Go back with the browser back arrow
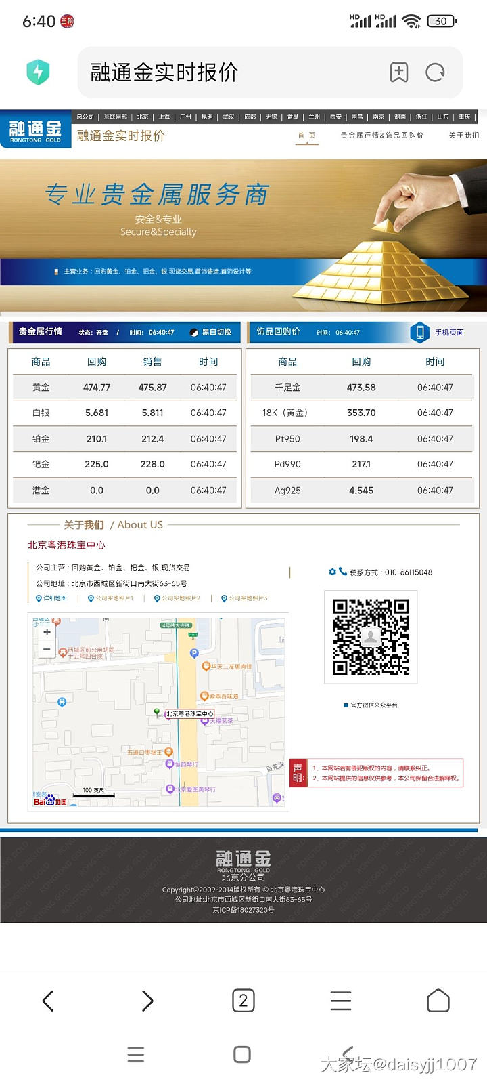This screenshot has height=1084, width=487. [48, 1001]
